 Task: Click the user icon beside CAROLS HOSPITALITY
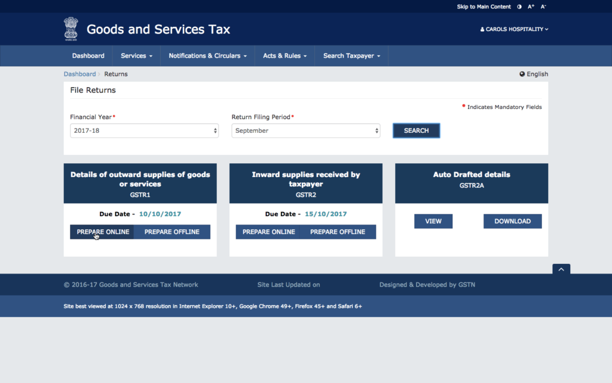[x=481, y=29]
